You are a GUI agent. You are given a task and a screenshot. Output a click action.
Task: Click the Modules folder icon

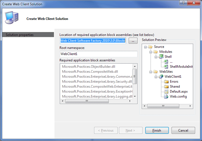[156, 52]
